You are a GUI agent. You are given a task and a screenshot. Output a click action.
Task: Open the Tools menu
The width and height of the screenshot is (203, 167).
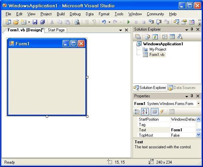[x=119, y=14]
